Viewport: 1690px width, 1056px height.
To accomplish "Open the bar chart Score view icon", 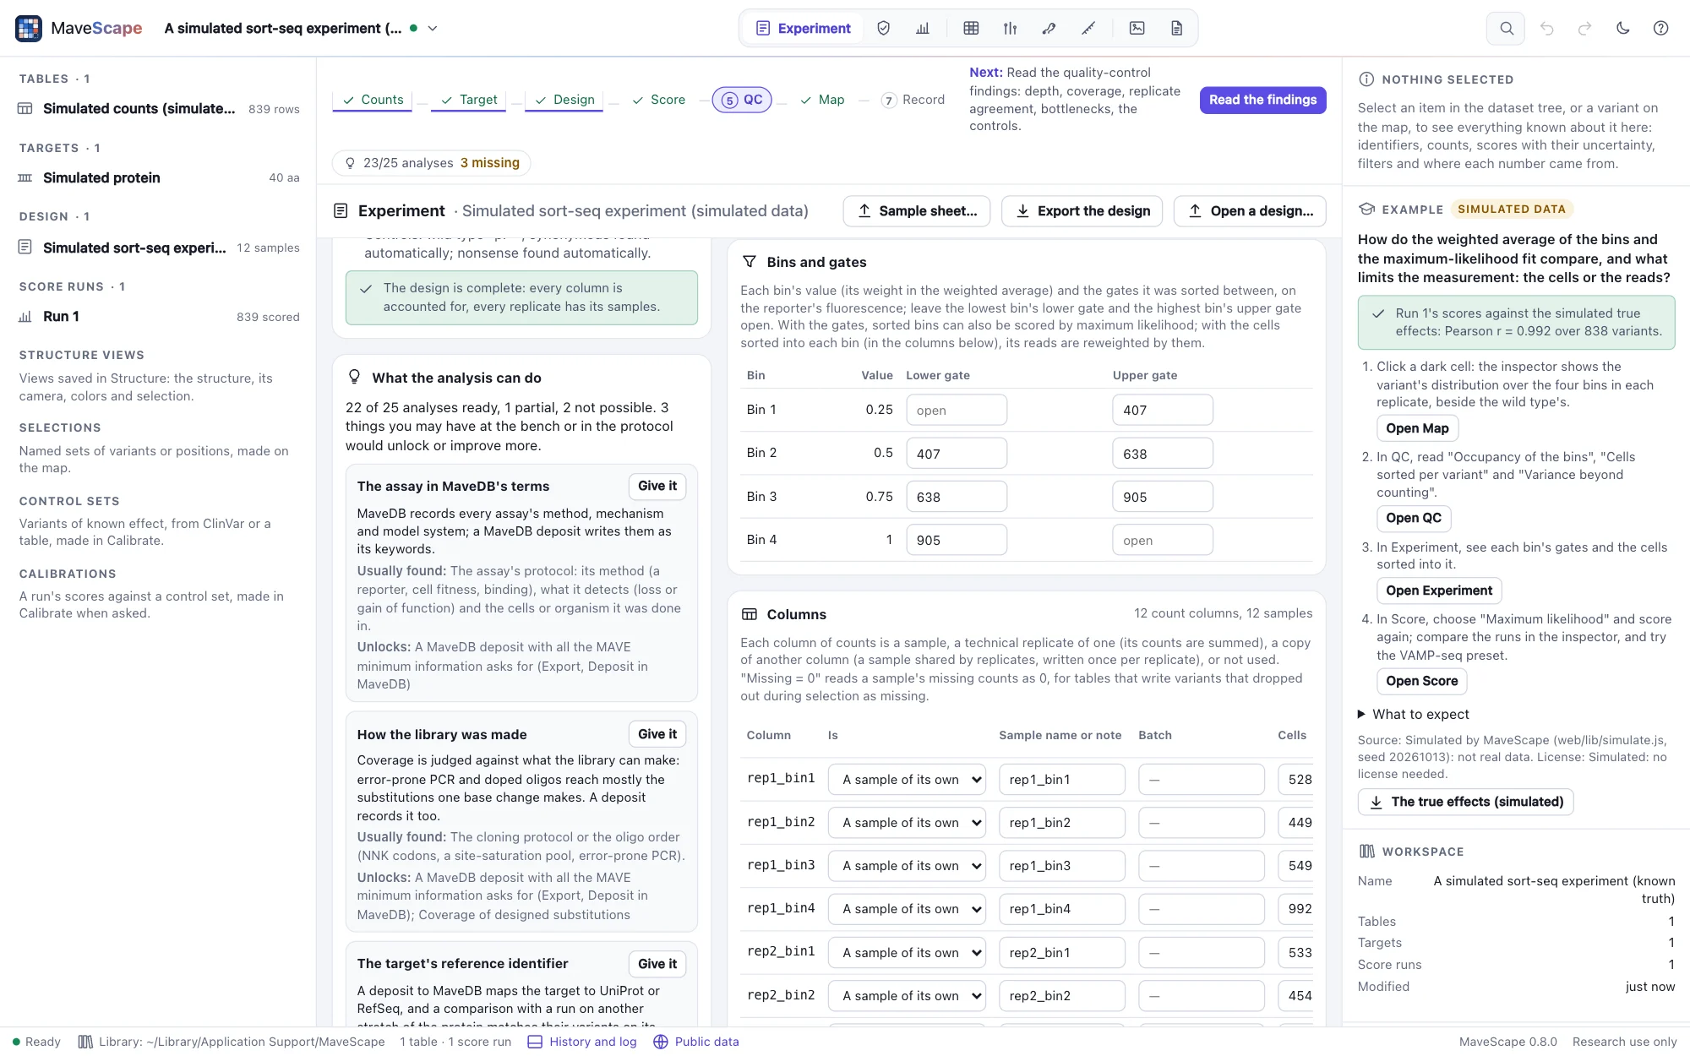I will 923,28.
